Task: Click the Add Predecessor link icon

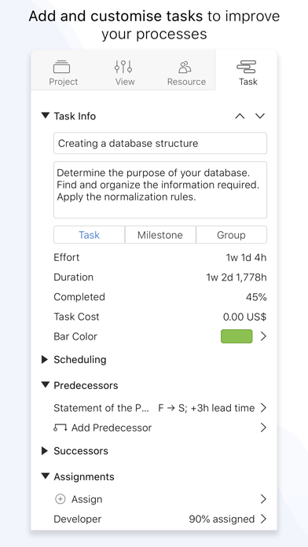Action: [x=60, y=428]
